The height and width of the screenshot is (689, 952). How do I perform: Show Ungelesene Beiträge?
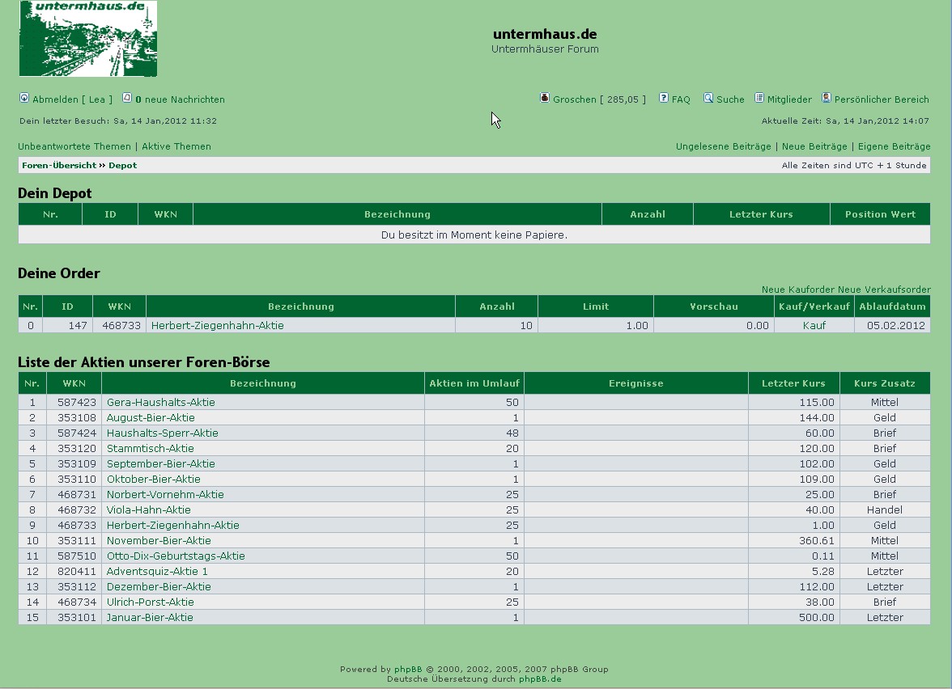pos(723,146)
